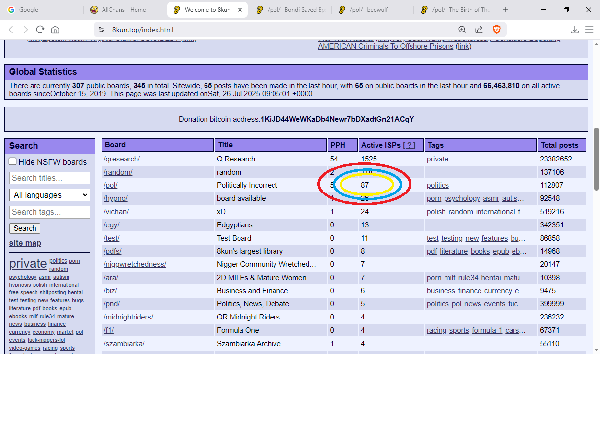Open the /egy/ board link
This screenshot has width=616, height=447.
coord(111,225)
